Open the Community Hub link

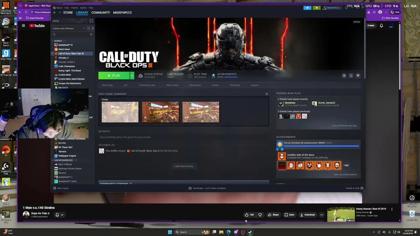[147, 85]
